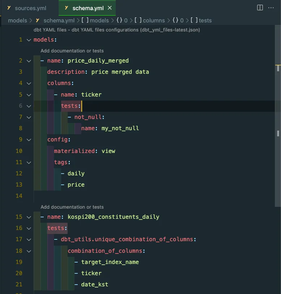Click the 'view' materialized value
Screen dimensions: 281x294
click(x=108, y=151)
